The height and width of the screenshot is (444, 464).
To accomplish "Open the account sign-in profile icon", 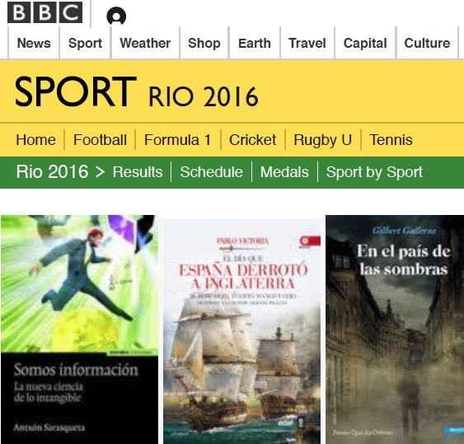I will click(x=116, y=16).
